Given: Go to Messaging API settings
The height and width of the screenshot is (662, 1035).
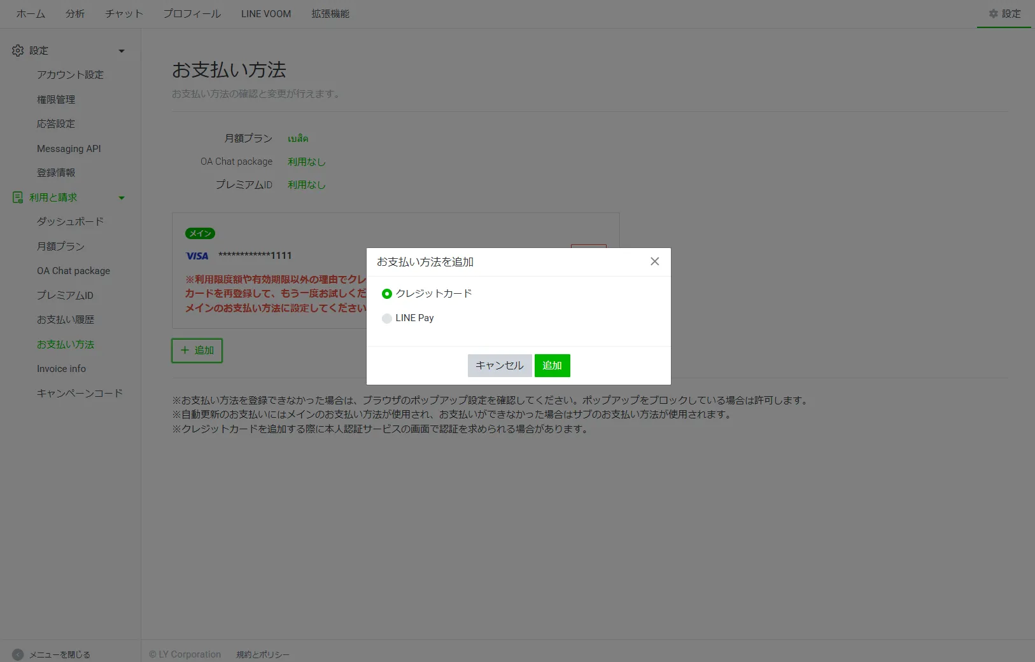Looking at the screenshot, I should tap(69, 148).
